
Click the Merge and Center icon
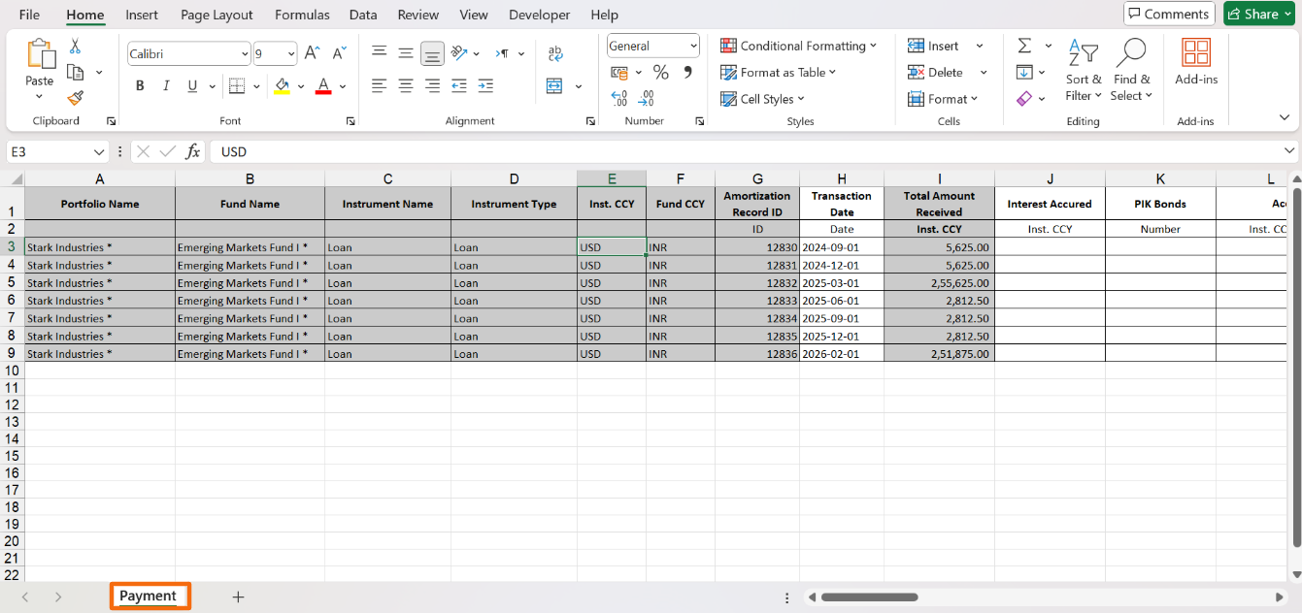[x=554, y=86]
